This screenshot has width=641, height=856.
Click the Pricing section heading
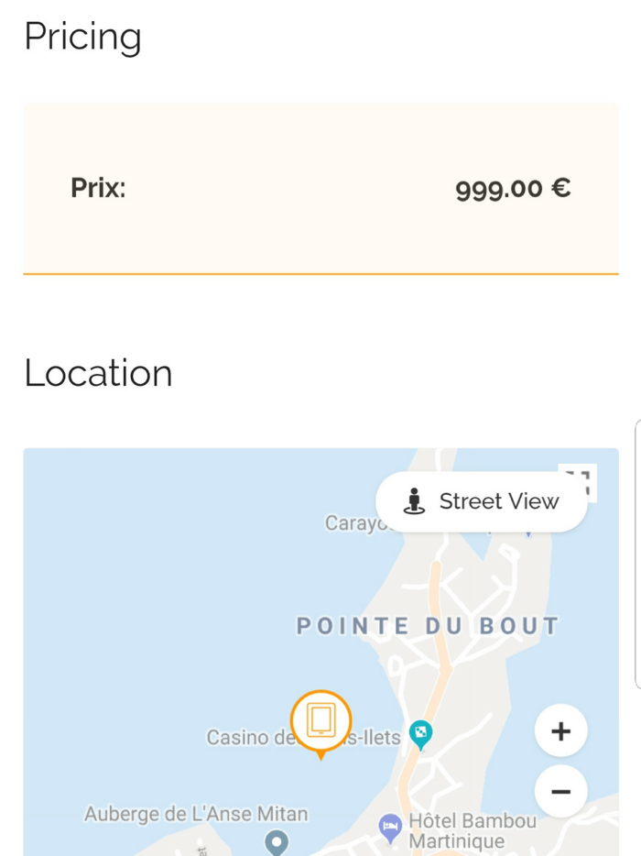pos(84,37)
